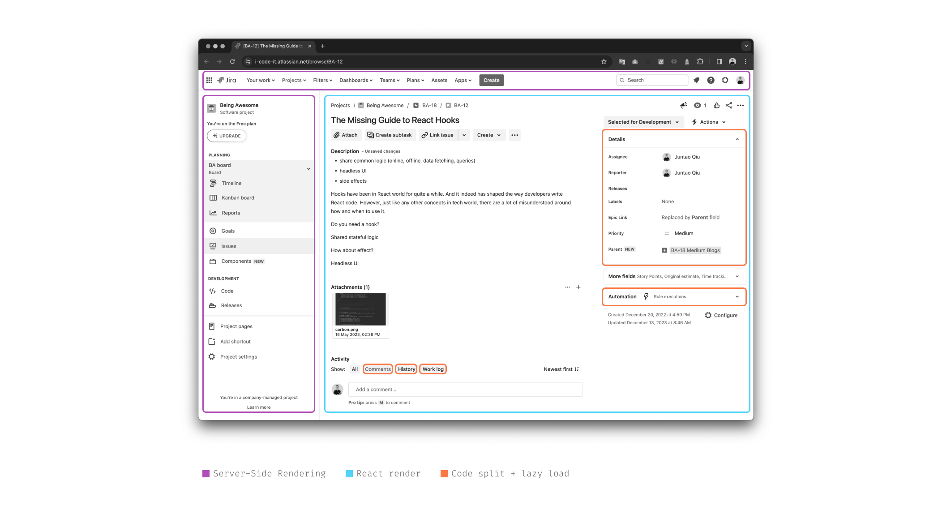Open the Jira help question mark icon

[x=711, y=80]
